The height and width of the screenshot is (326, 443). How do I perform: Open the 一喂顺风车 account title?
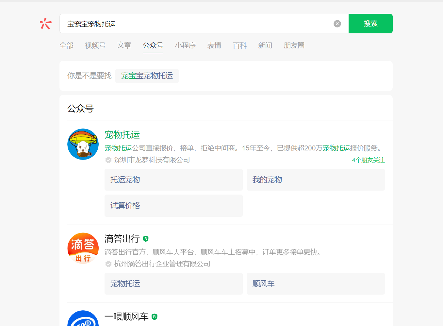tap(126, 317)
